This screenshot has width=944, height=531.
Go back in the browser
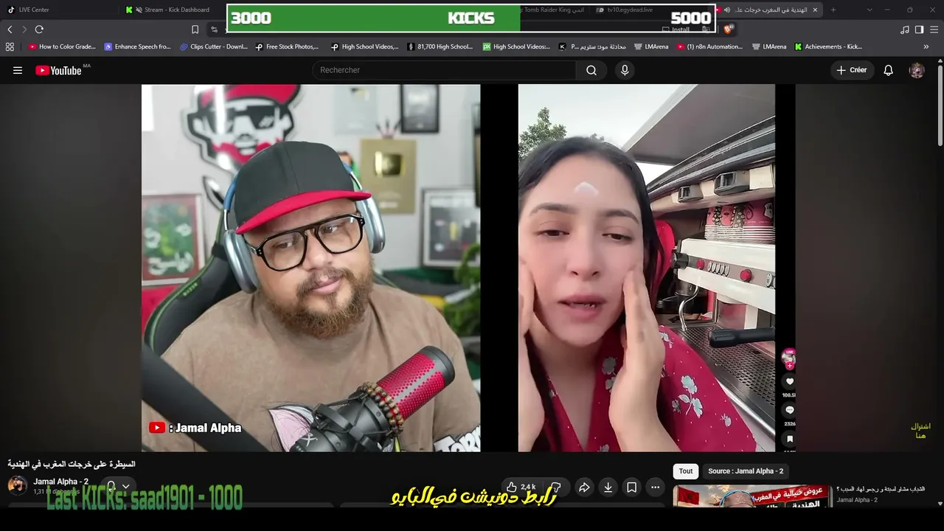tap(10, 29)
